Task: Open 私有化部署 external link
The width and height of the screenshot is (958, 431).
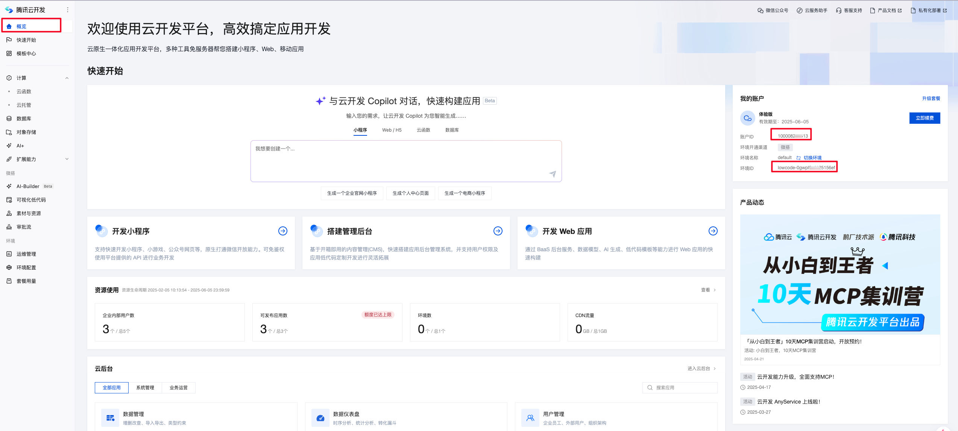Action: tap(929, 11)
